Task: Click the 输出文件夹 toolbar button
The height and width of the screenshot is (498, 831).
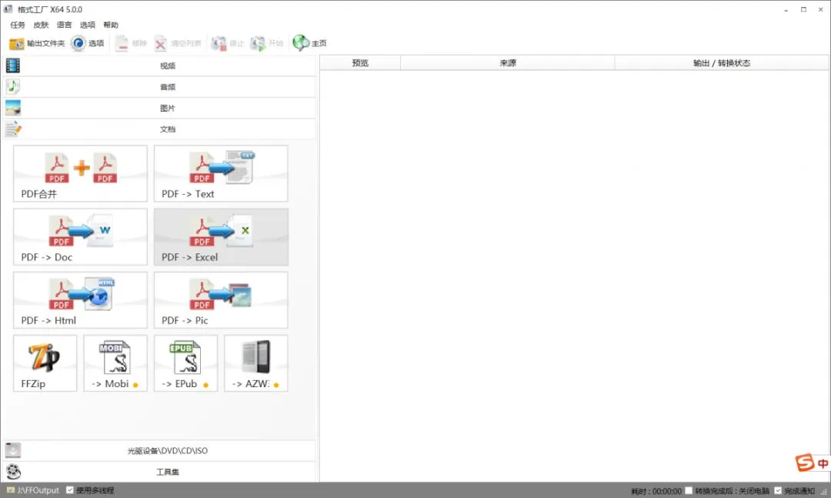Action: [37, 44]
